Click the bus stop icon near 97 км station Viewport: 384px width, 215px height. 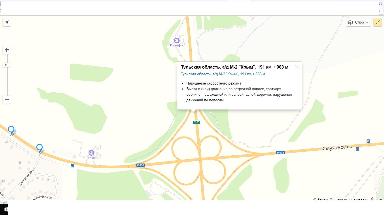73,166
